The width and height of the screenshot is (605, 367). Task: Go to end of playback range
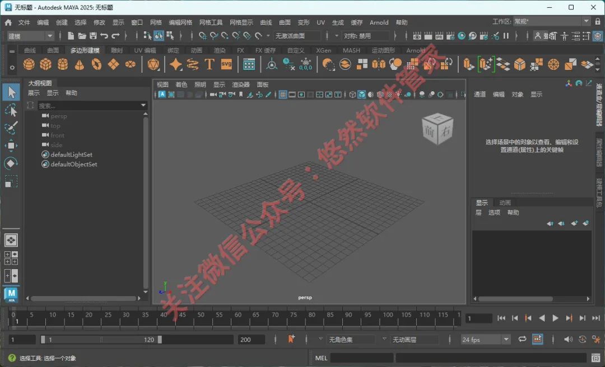(x=596, y=318)
